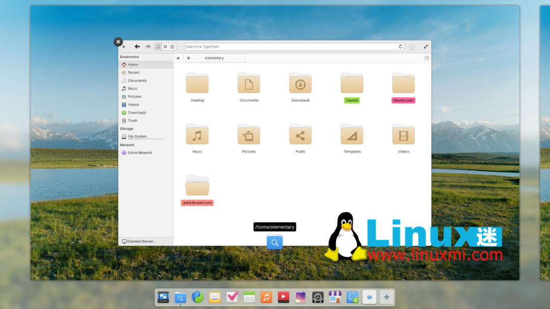Open Mail from the dock
This screenshot has height=309, width=550.
tap(215, 297)
